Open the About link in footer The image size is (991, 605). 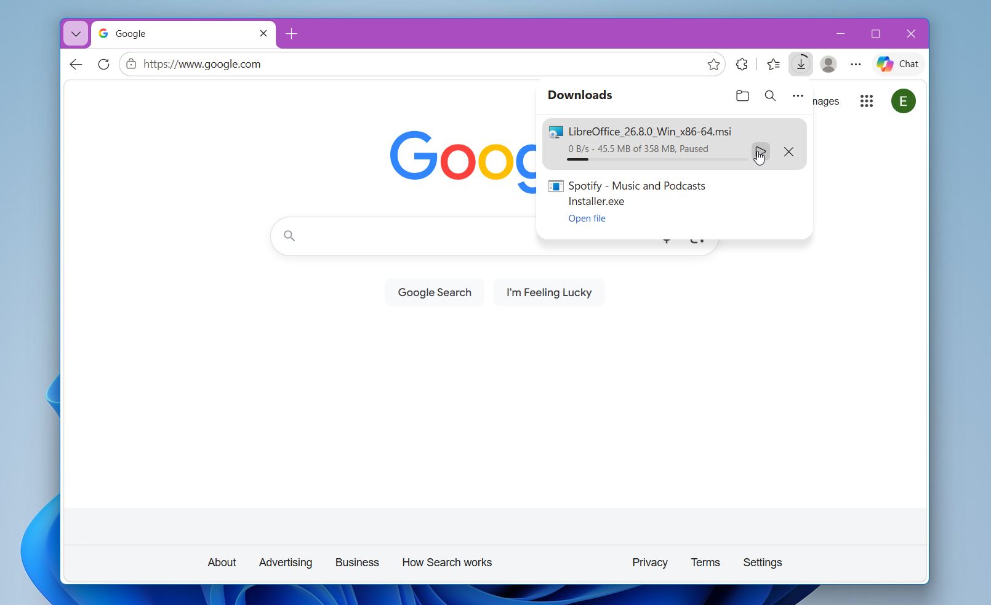point(222,563)
